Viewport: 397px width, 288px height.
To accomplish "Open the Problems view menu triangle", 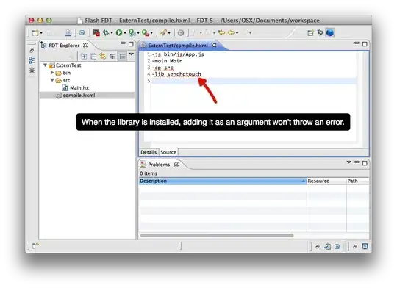I will coord(349,162).
